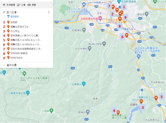Select 進撃の日田カフェ in the layer list
Viewport: 166px width, 123px height.
click(19, 27)
